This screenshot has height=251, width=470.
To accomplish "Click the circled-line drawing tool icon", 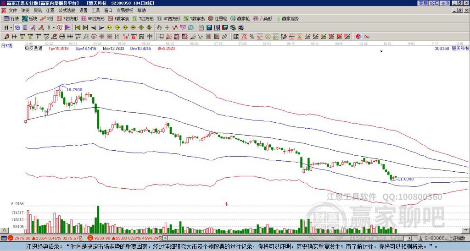I will 62,37.
